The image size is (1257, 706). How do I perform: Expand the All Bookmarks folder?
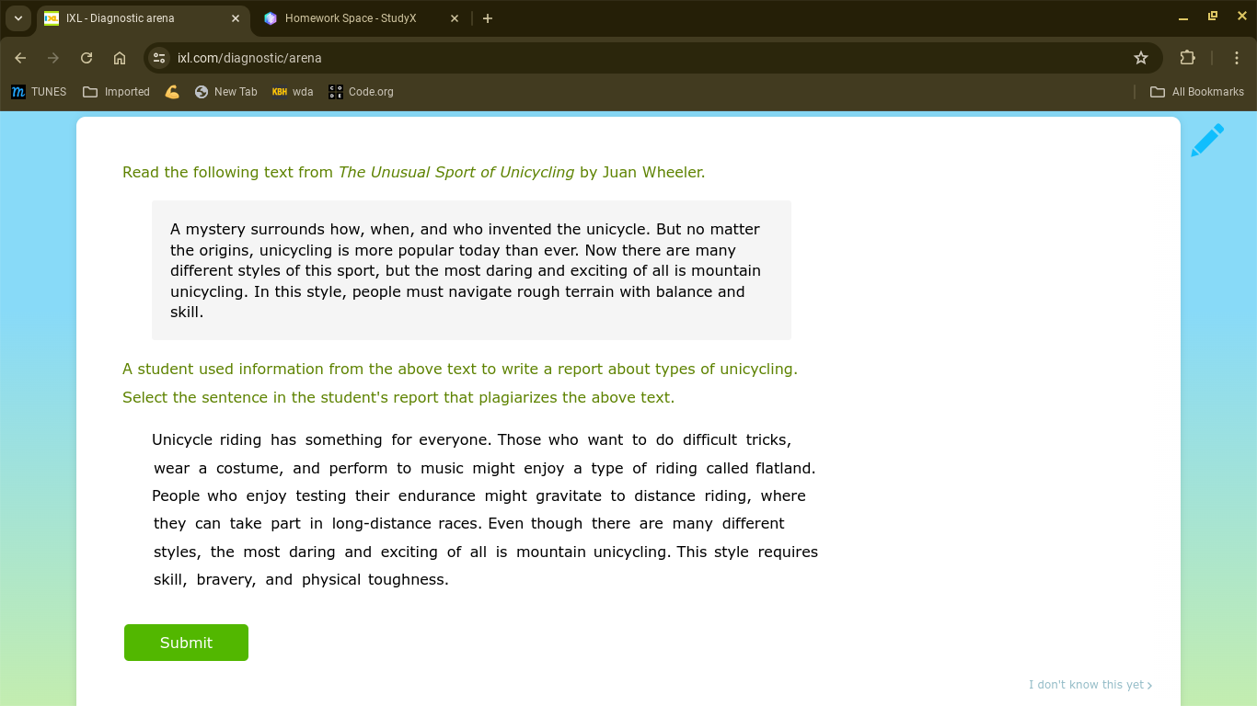point(1197,92)
